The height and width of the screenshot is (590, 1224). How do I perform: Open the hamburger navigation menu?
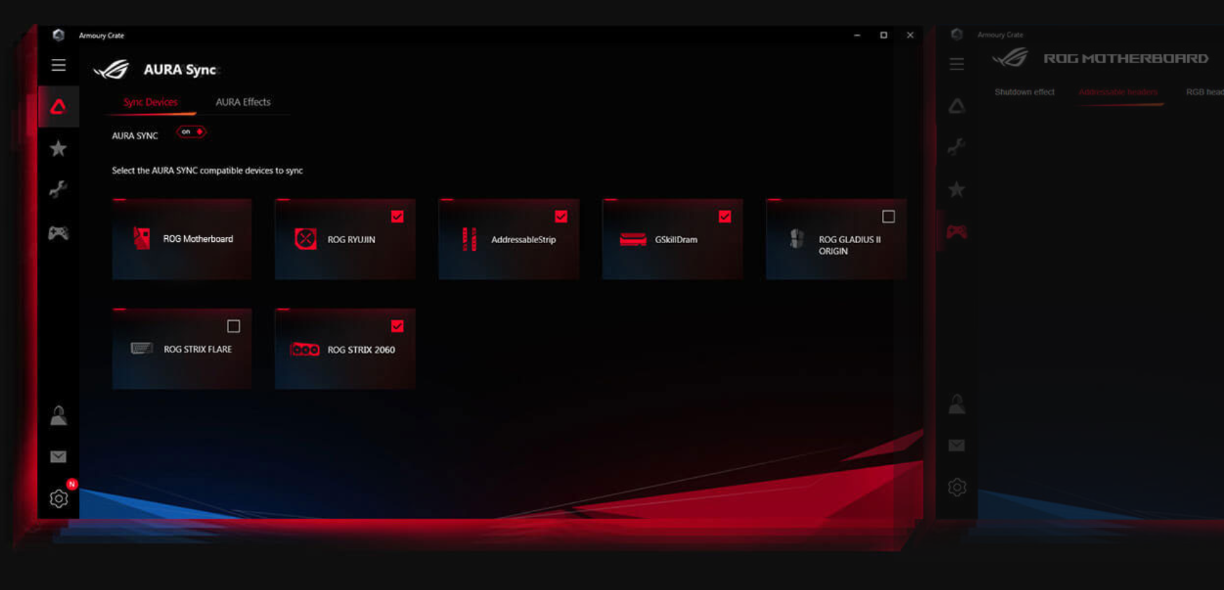click(58, 65)
